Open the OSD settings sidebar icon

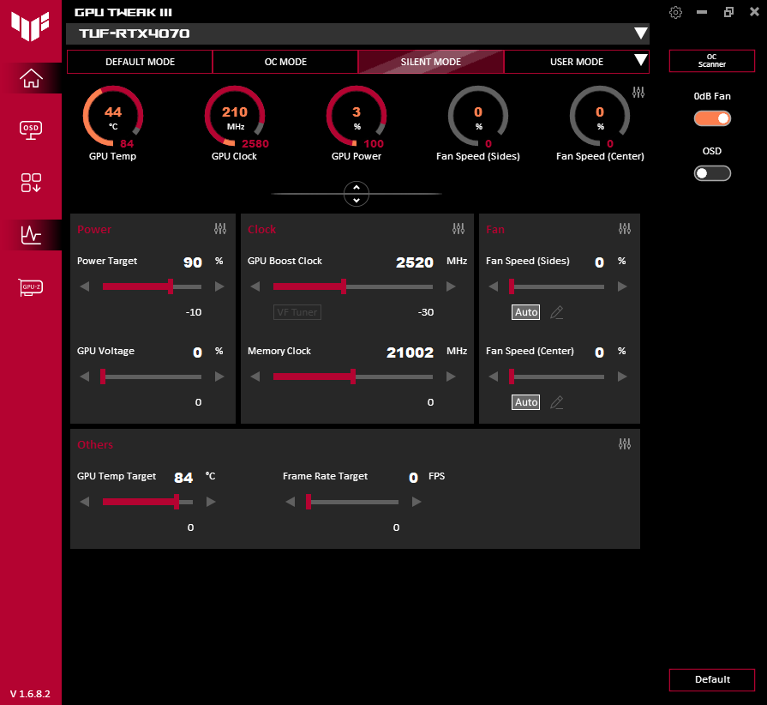coord(31,130)
